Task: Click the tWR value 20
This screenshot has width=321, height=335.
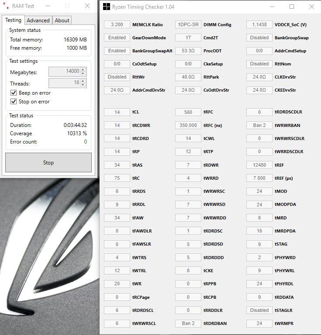Action: pyautogui.click(x=117, y=284)
